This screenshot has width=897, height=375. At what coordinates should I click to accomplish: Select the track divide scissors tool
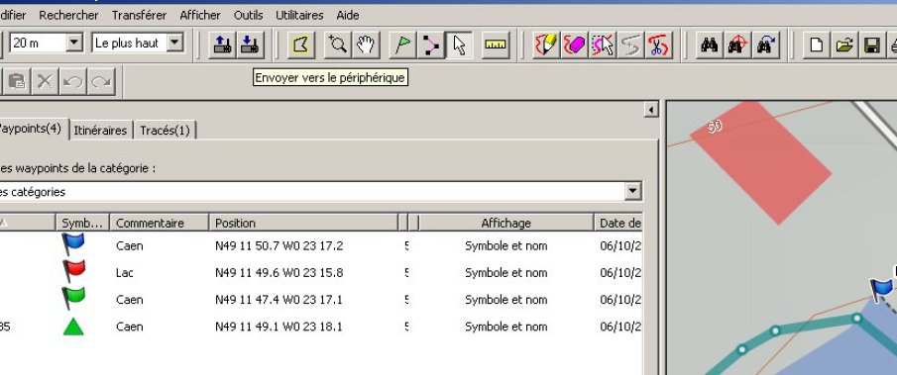tap(658, 45)
